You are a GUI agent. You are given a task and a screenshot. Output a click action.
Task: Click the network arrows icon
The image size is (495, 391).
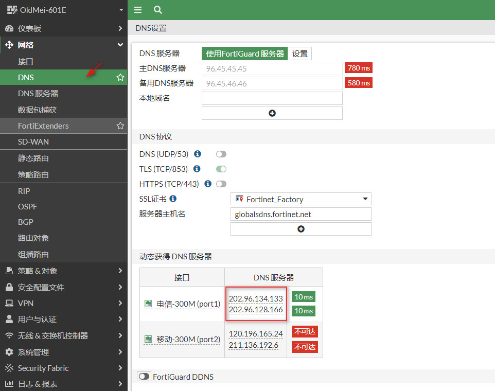(9, 45)
